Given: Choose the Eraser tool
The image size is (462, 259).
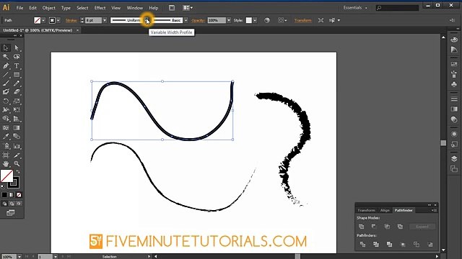Looking at the screenshot, I should coord(17,92).
